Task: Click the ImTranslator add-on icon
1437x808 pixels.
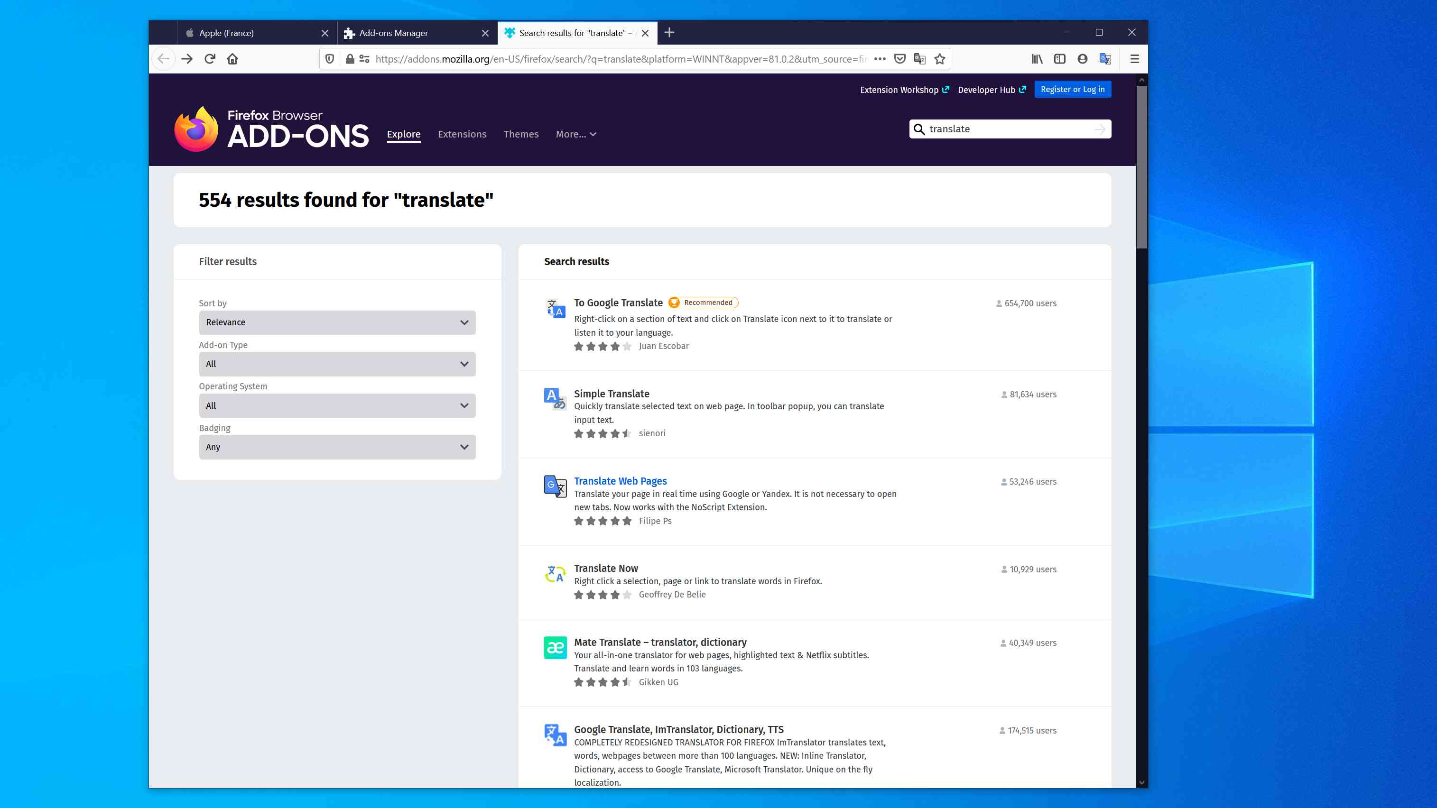Action: pos(555,735)
